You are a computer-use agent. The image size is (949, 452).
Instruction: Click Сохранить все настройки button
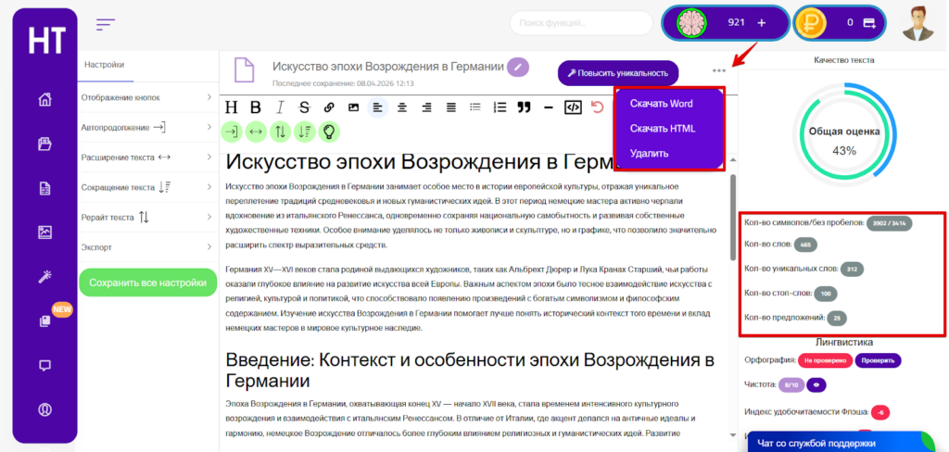[147, 282]
